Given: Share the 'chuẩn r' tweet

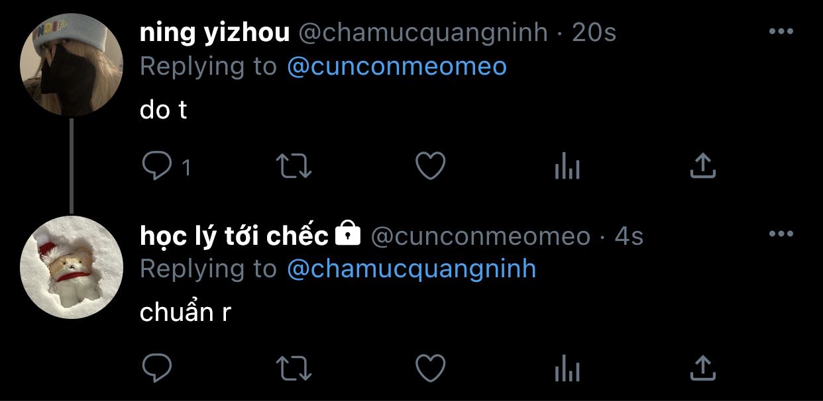Looking at the screenshot, I should 703,367.
